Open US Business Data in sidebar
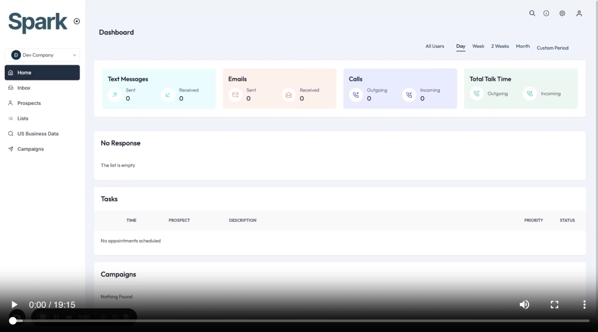Viewport: 598px width, 332px height. point(37,134)
